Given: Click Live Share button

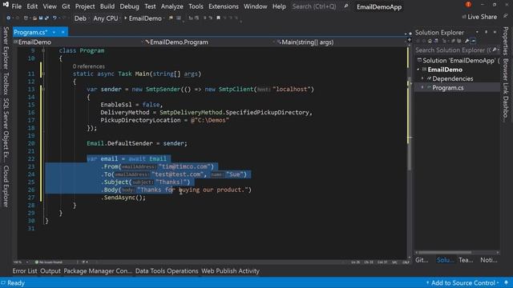Looking at the screenshot, I should click(479, 17).
